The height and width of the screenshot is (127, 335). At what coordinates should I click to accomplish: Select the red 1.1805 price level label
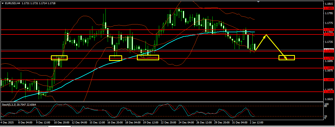click(329, 8)
